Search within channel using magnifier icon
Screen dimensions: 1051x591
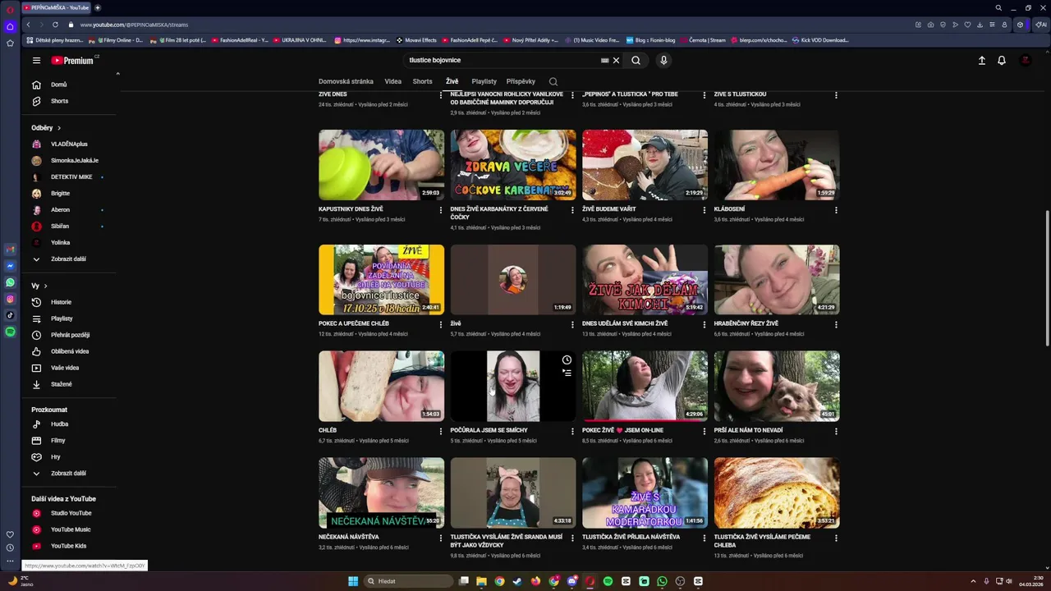(553, 81)
